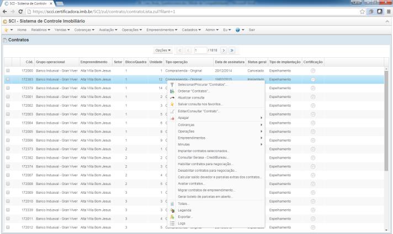Go to next page arrow in paginator
The width and height of the screenshot is (393, 234).
[x=224, y=50]
